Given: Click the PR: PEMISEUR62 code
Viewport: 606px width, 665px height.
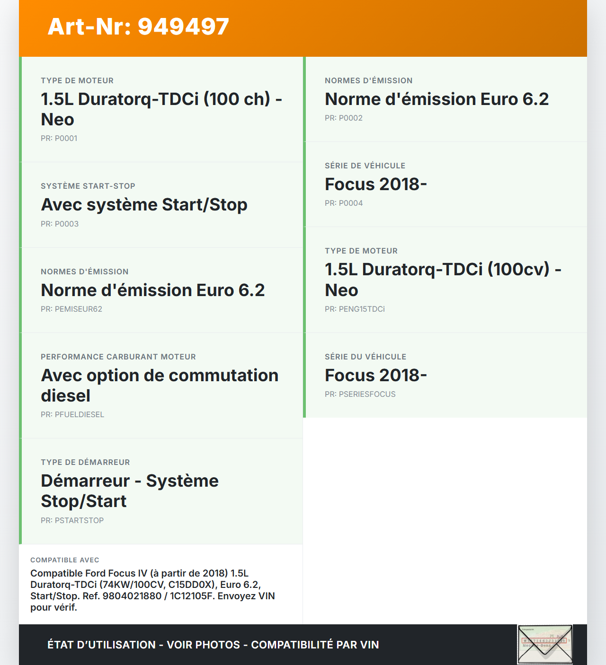Looking at the screenshot, I should [x=71, y=309].
